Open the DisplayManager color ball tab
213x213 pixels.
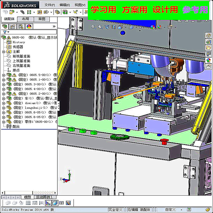coord(29,26)
